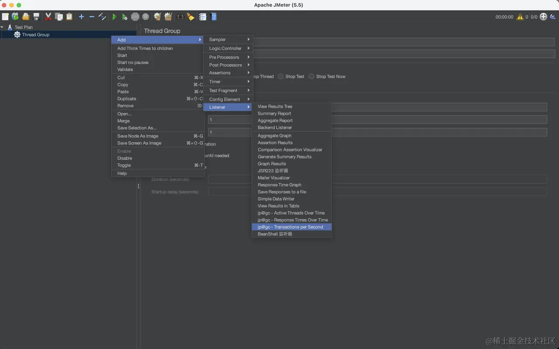Choose Save Selection As... menu entry
Viewport: 559px width, 349px height.
pos(158,128)
